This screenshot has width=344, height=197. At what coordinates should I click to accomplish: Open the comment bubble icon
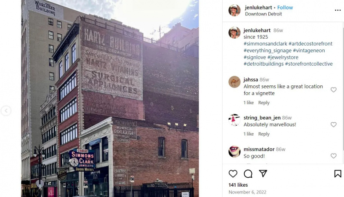pyautogui.click(x=248, y=174)
